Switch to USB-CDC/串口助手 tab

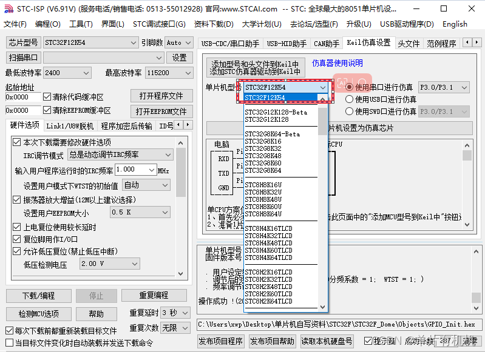[x=230, y=44]
